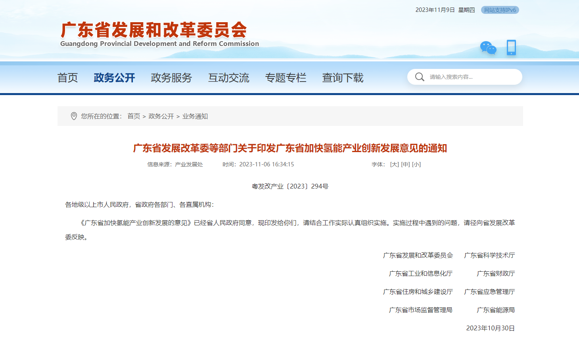The height and width of the screenshot is (343, 579).
Task: Click the WeChat chat bubble icon
Action: (x=488, y=48)
